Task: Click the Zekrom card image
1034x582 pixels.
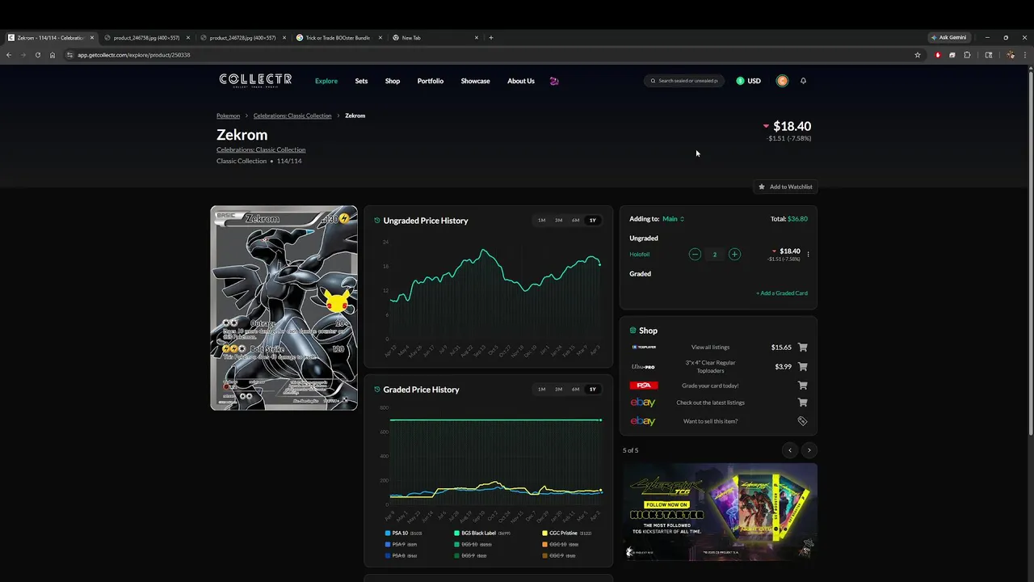Action: 284,308
